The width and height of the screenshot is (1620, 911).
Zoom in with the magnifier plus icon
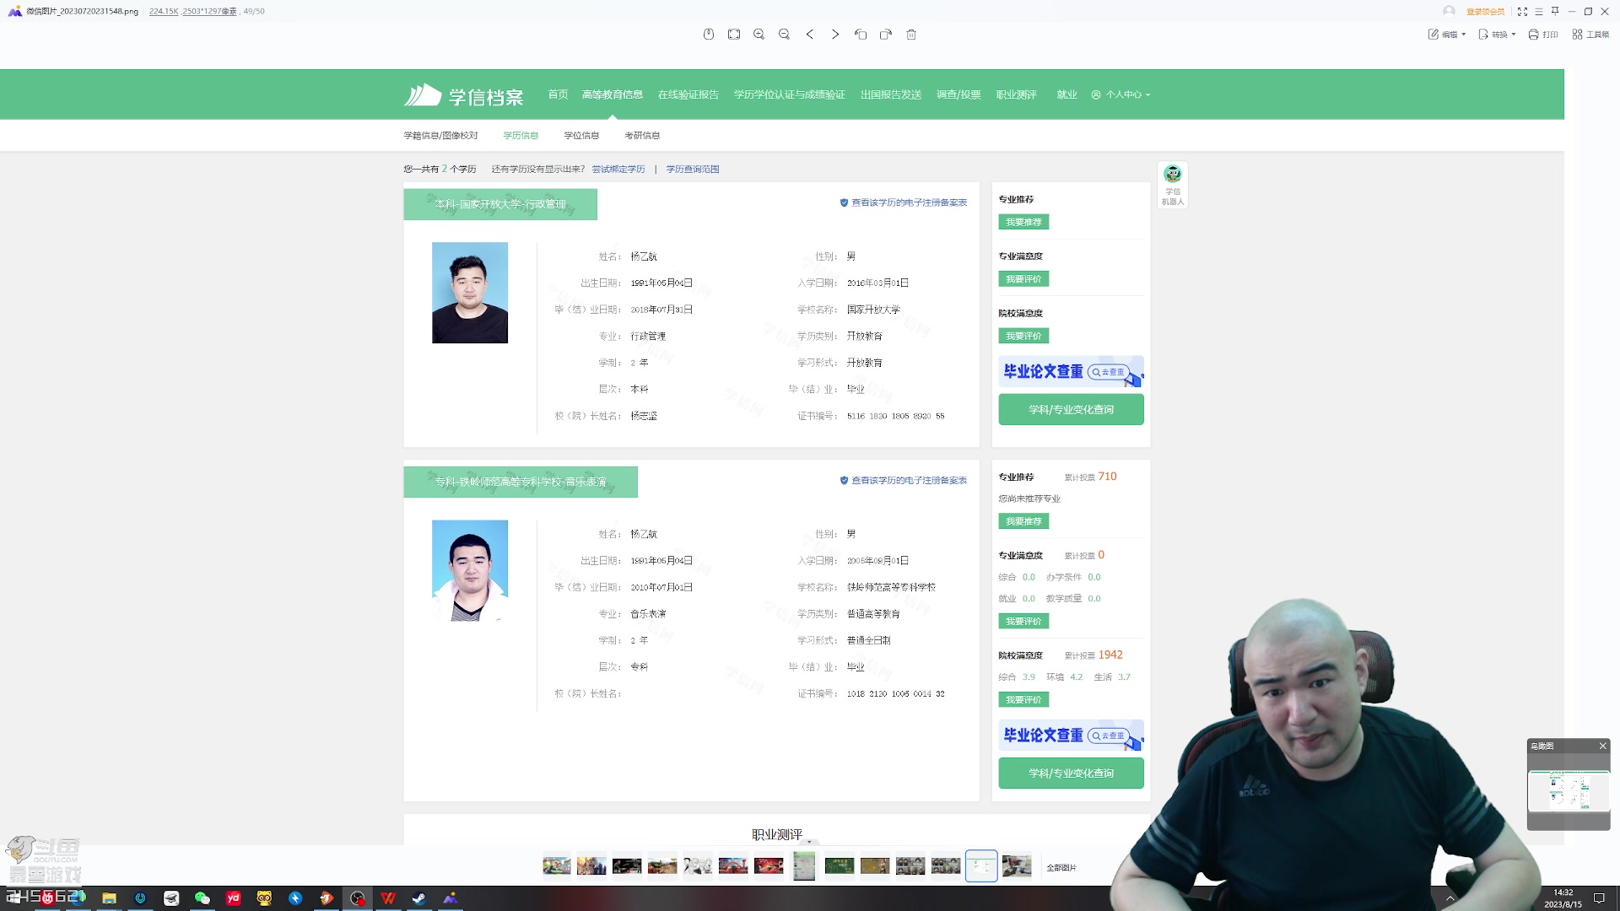[x=759, y=35]
